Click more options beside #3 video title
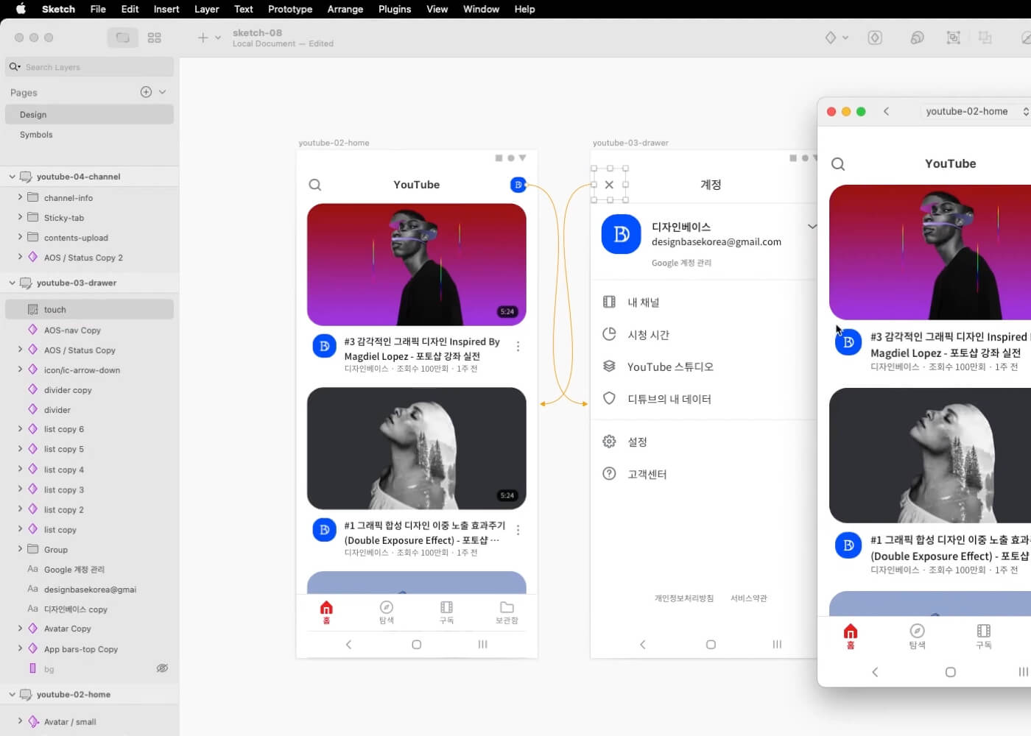Image resolution: width=1031 pixels, height=736 pixels. [518, 346]
